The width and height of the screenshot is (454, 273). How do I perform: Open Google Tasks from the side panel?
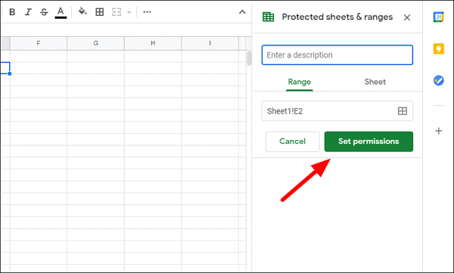pos(438,80)
